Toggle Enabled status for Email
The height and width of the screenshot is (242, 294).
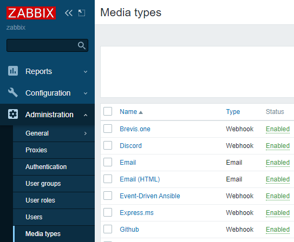[x=278, y=163]
